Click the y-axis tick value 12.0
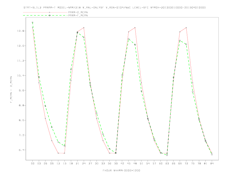 tap(20, 46)
